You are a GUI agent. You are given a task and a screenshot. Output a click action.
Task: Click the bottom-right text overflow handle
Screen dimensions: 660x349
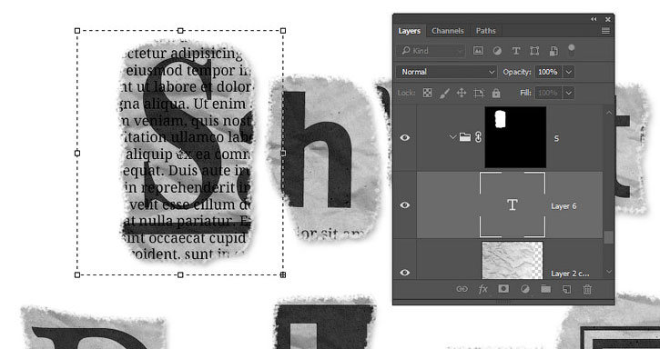click(x=283, y=275)
